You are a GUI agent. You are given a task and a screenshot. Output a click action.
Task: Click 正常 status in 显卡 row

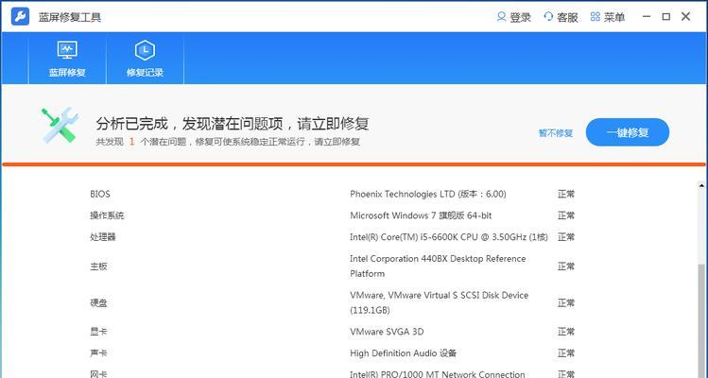click(x=566, y=332)
